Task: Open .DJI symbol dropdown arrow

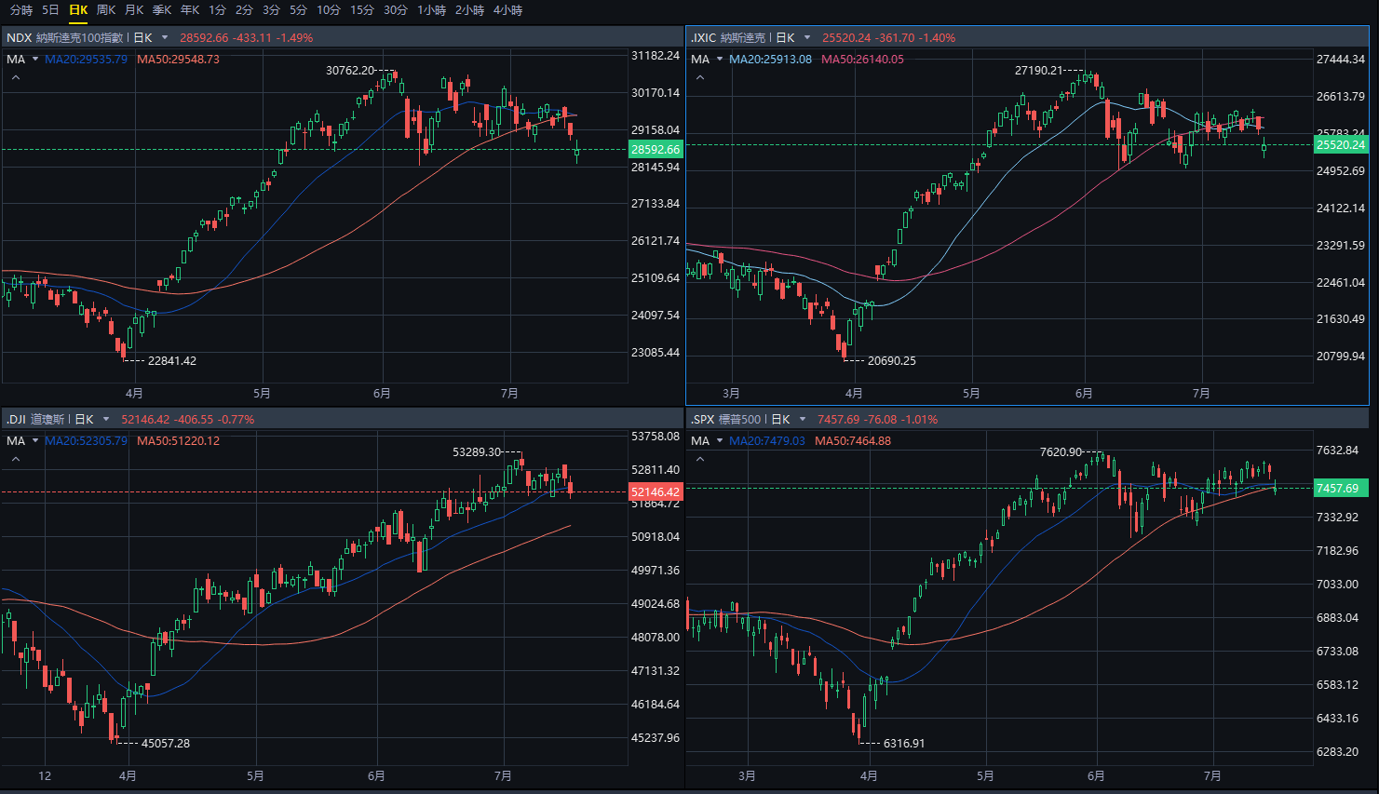Action: coord(106,420)
